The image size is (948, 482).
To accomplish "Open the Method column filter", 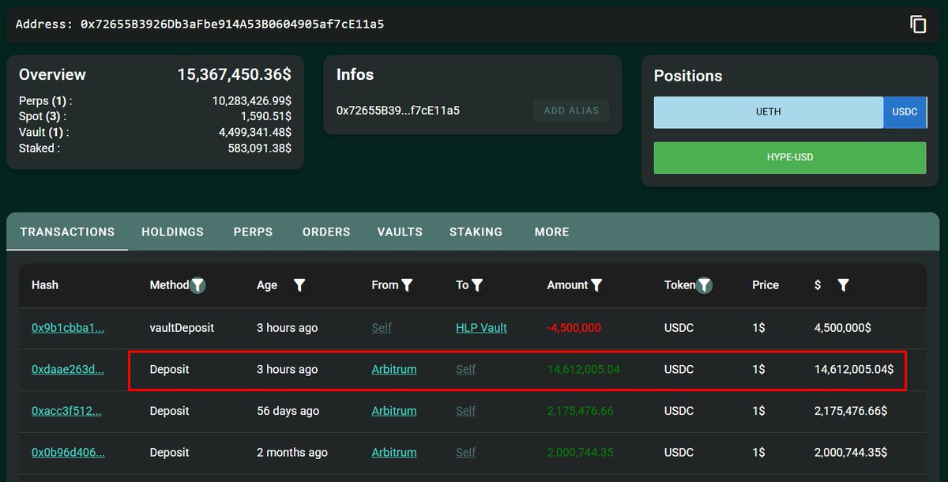I will click(198, 285).
